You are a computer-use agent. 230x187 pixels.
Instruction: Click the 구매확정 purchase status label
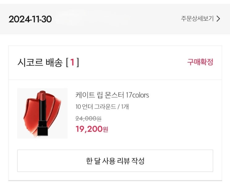[x=200, y=62]
